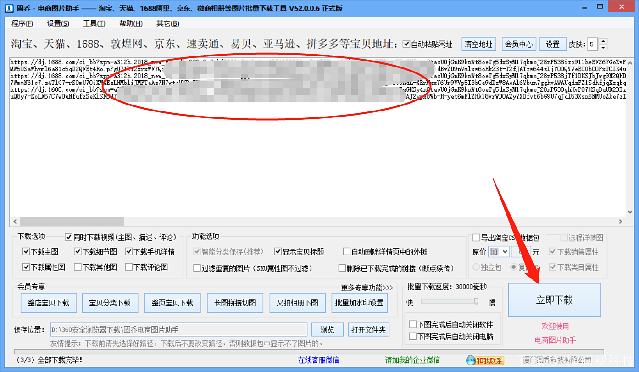Open the 在线客服微信 link
This screenshot has width=639, height=372.
[318, 360]
